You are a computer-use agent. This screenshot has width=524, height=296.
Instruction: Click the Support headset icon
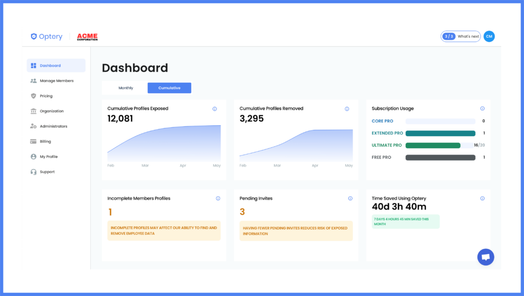coord(34,172)
